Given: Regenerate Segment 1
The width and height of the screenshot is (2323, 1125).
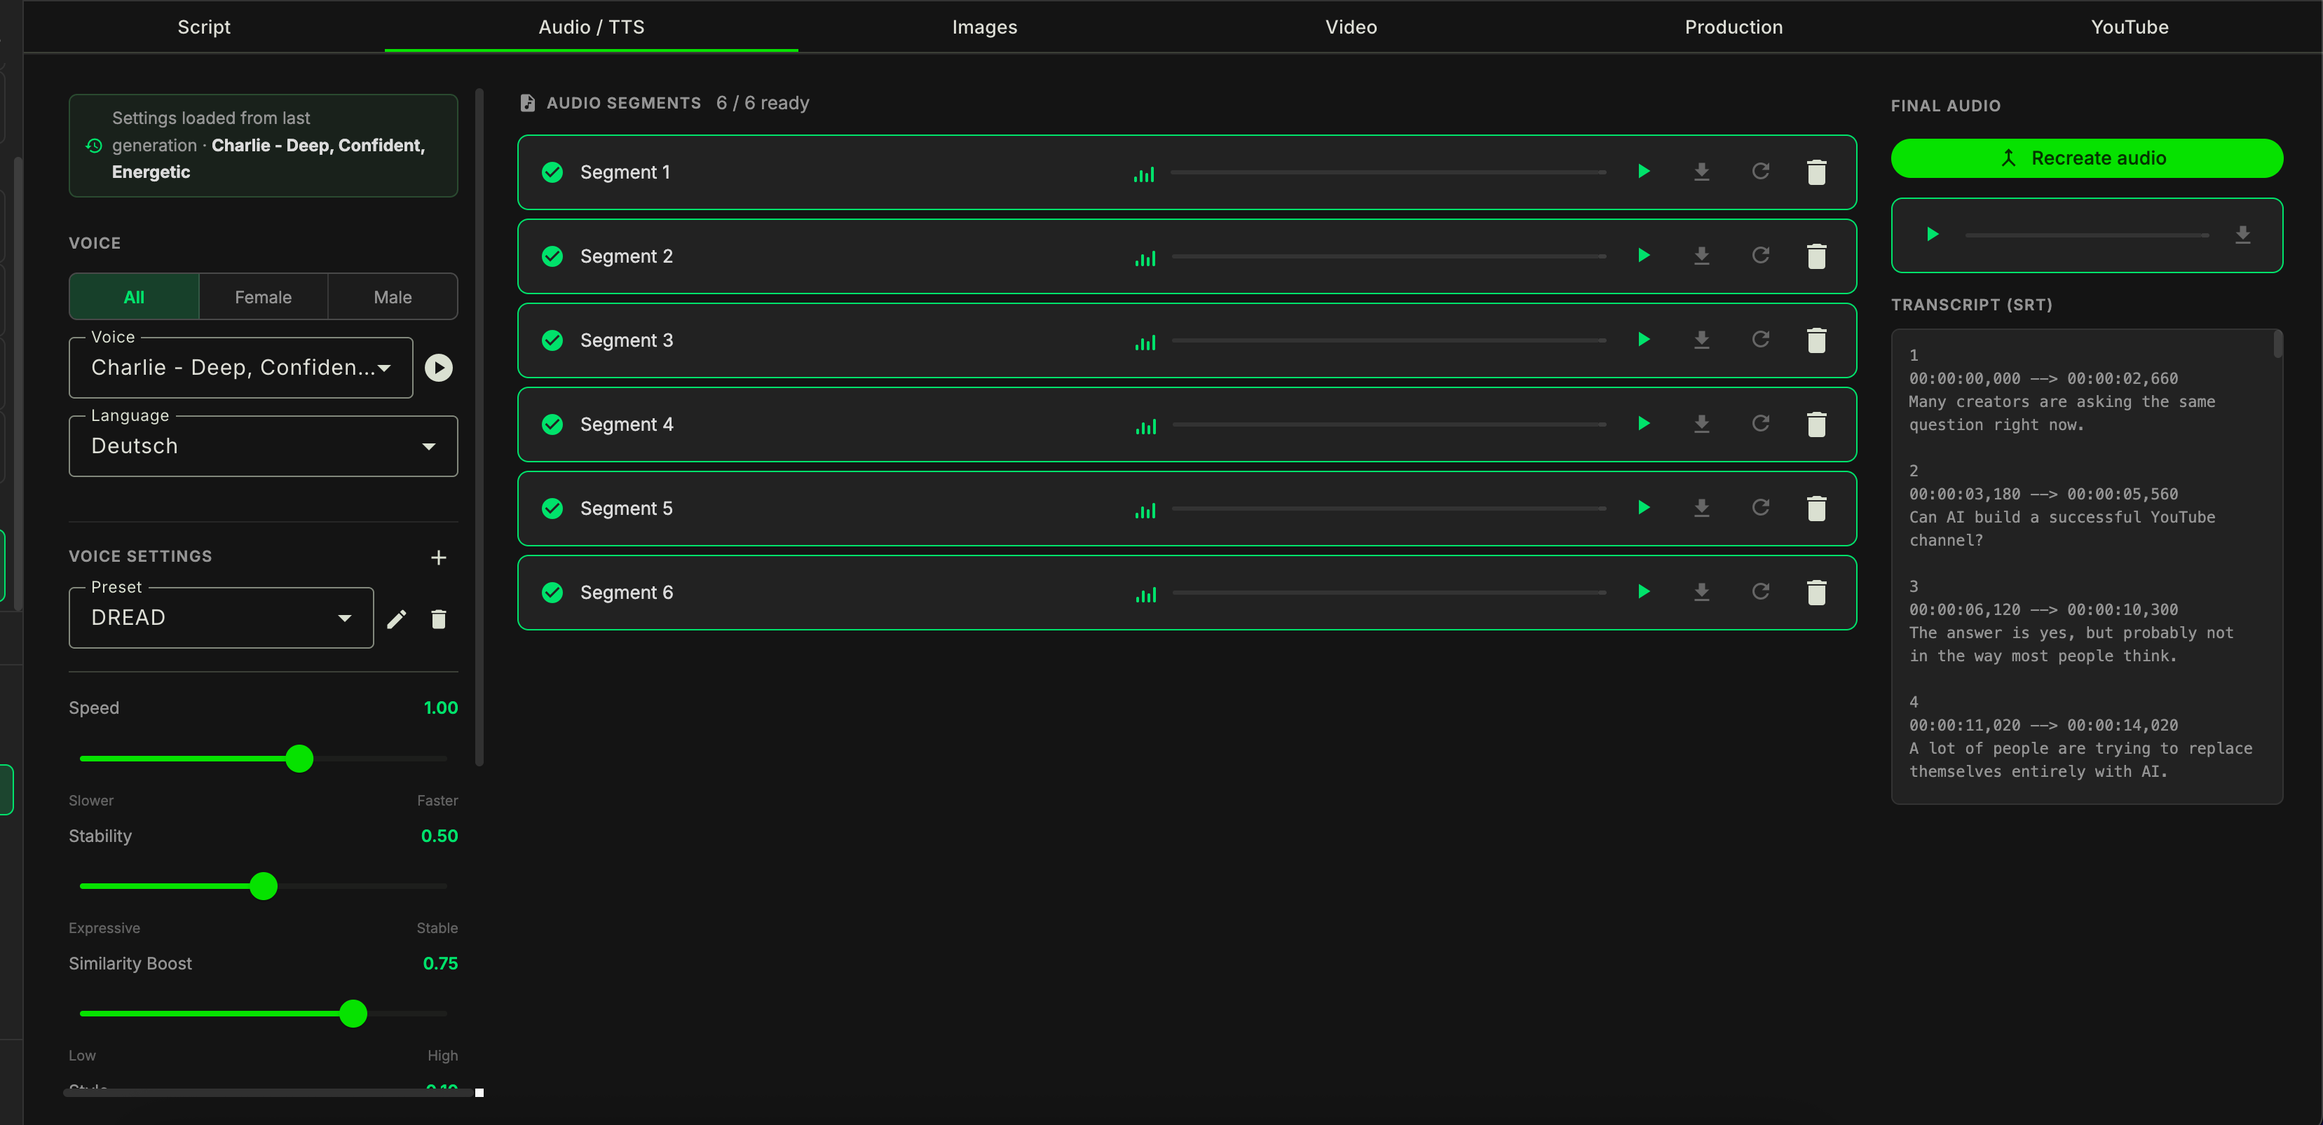Looking at the screenshot, I should pyautogui.click(x=1760, y=172).
